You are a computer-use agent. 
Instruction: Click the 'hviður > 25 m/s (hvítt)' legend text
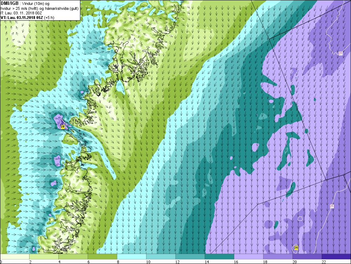tap(19, 8)
